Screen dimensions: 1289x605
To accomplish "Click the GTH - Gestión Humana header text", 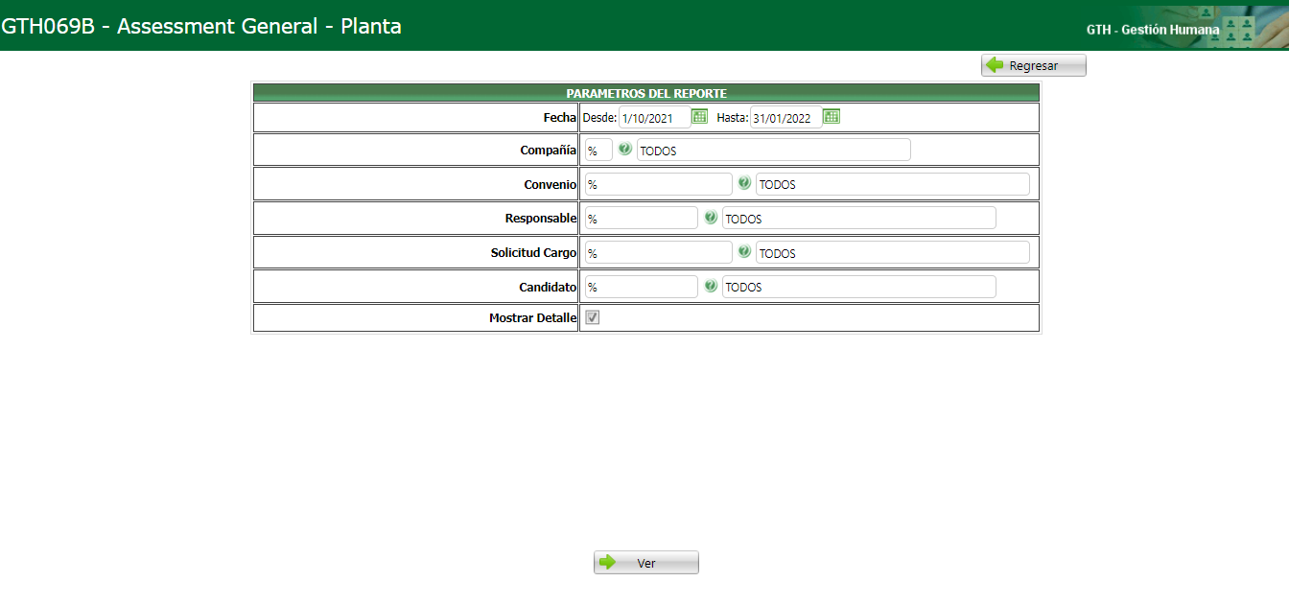I will click(x=1153, y=30).
